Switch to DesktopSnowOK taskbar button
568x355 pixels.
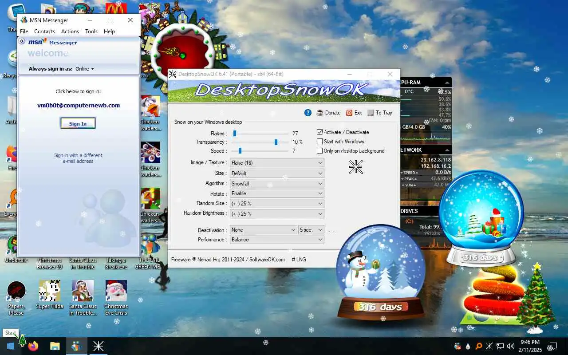click(x=98, y=346)
